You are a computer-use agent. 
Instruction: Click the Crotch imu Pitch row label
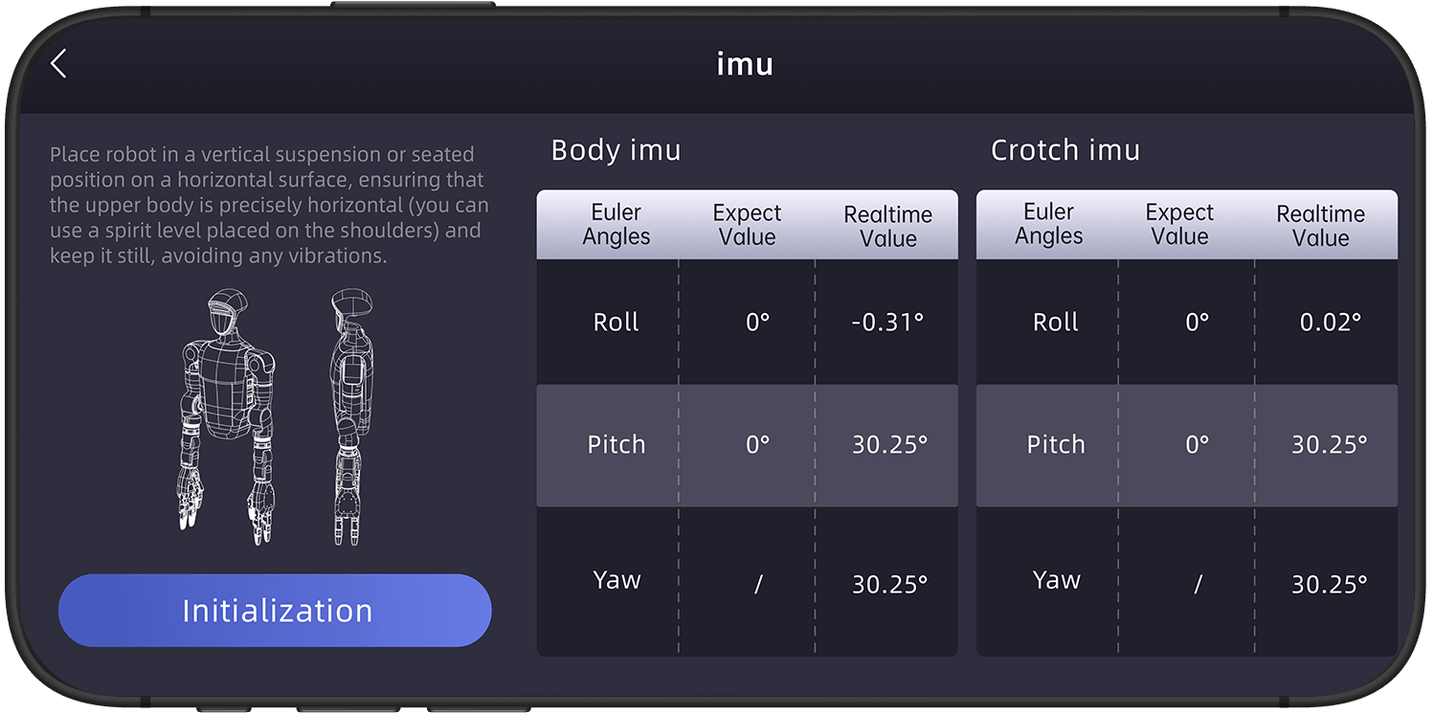[1056, 444]
